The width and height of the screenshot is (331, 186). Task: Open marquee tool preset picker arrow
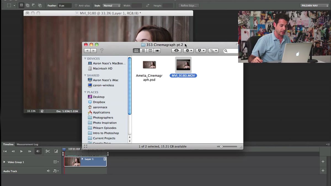[x=14, y=6]
